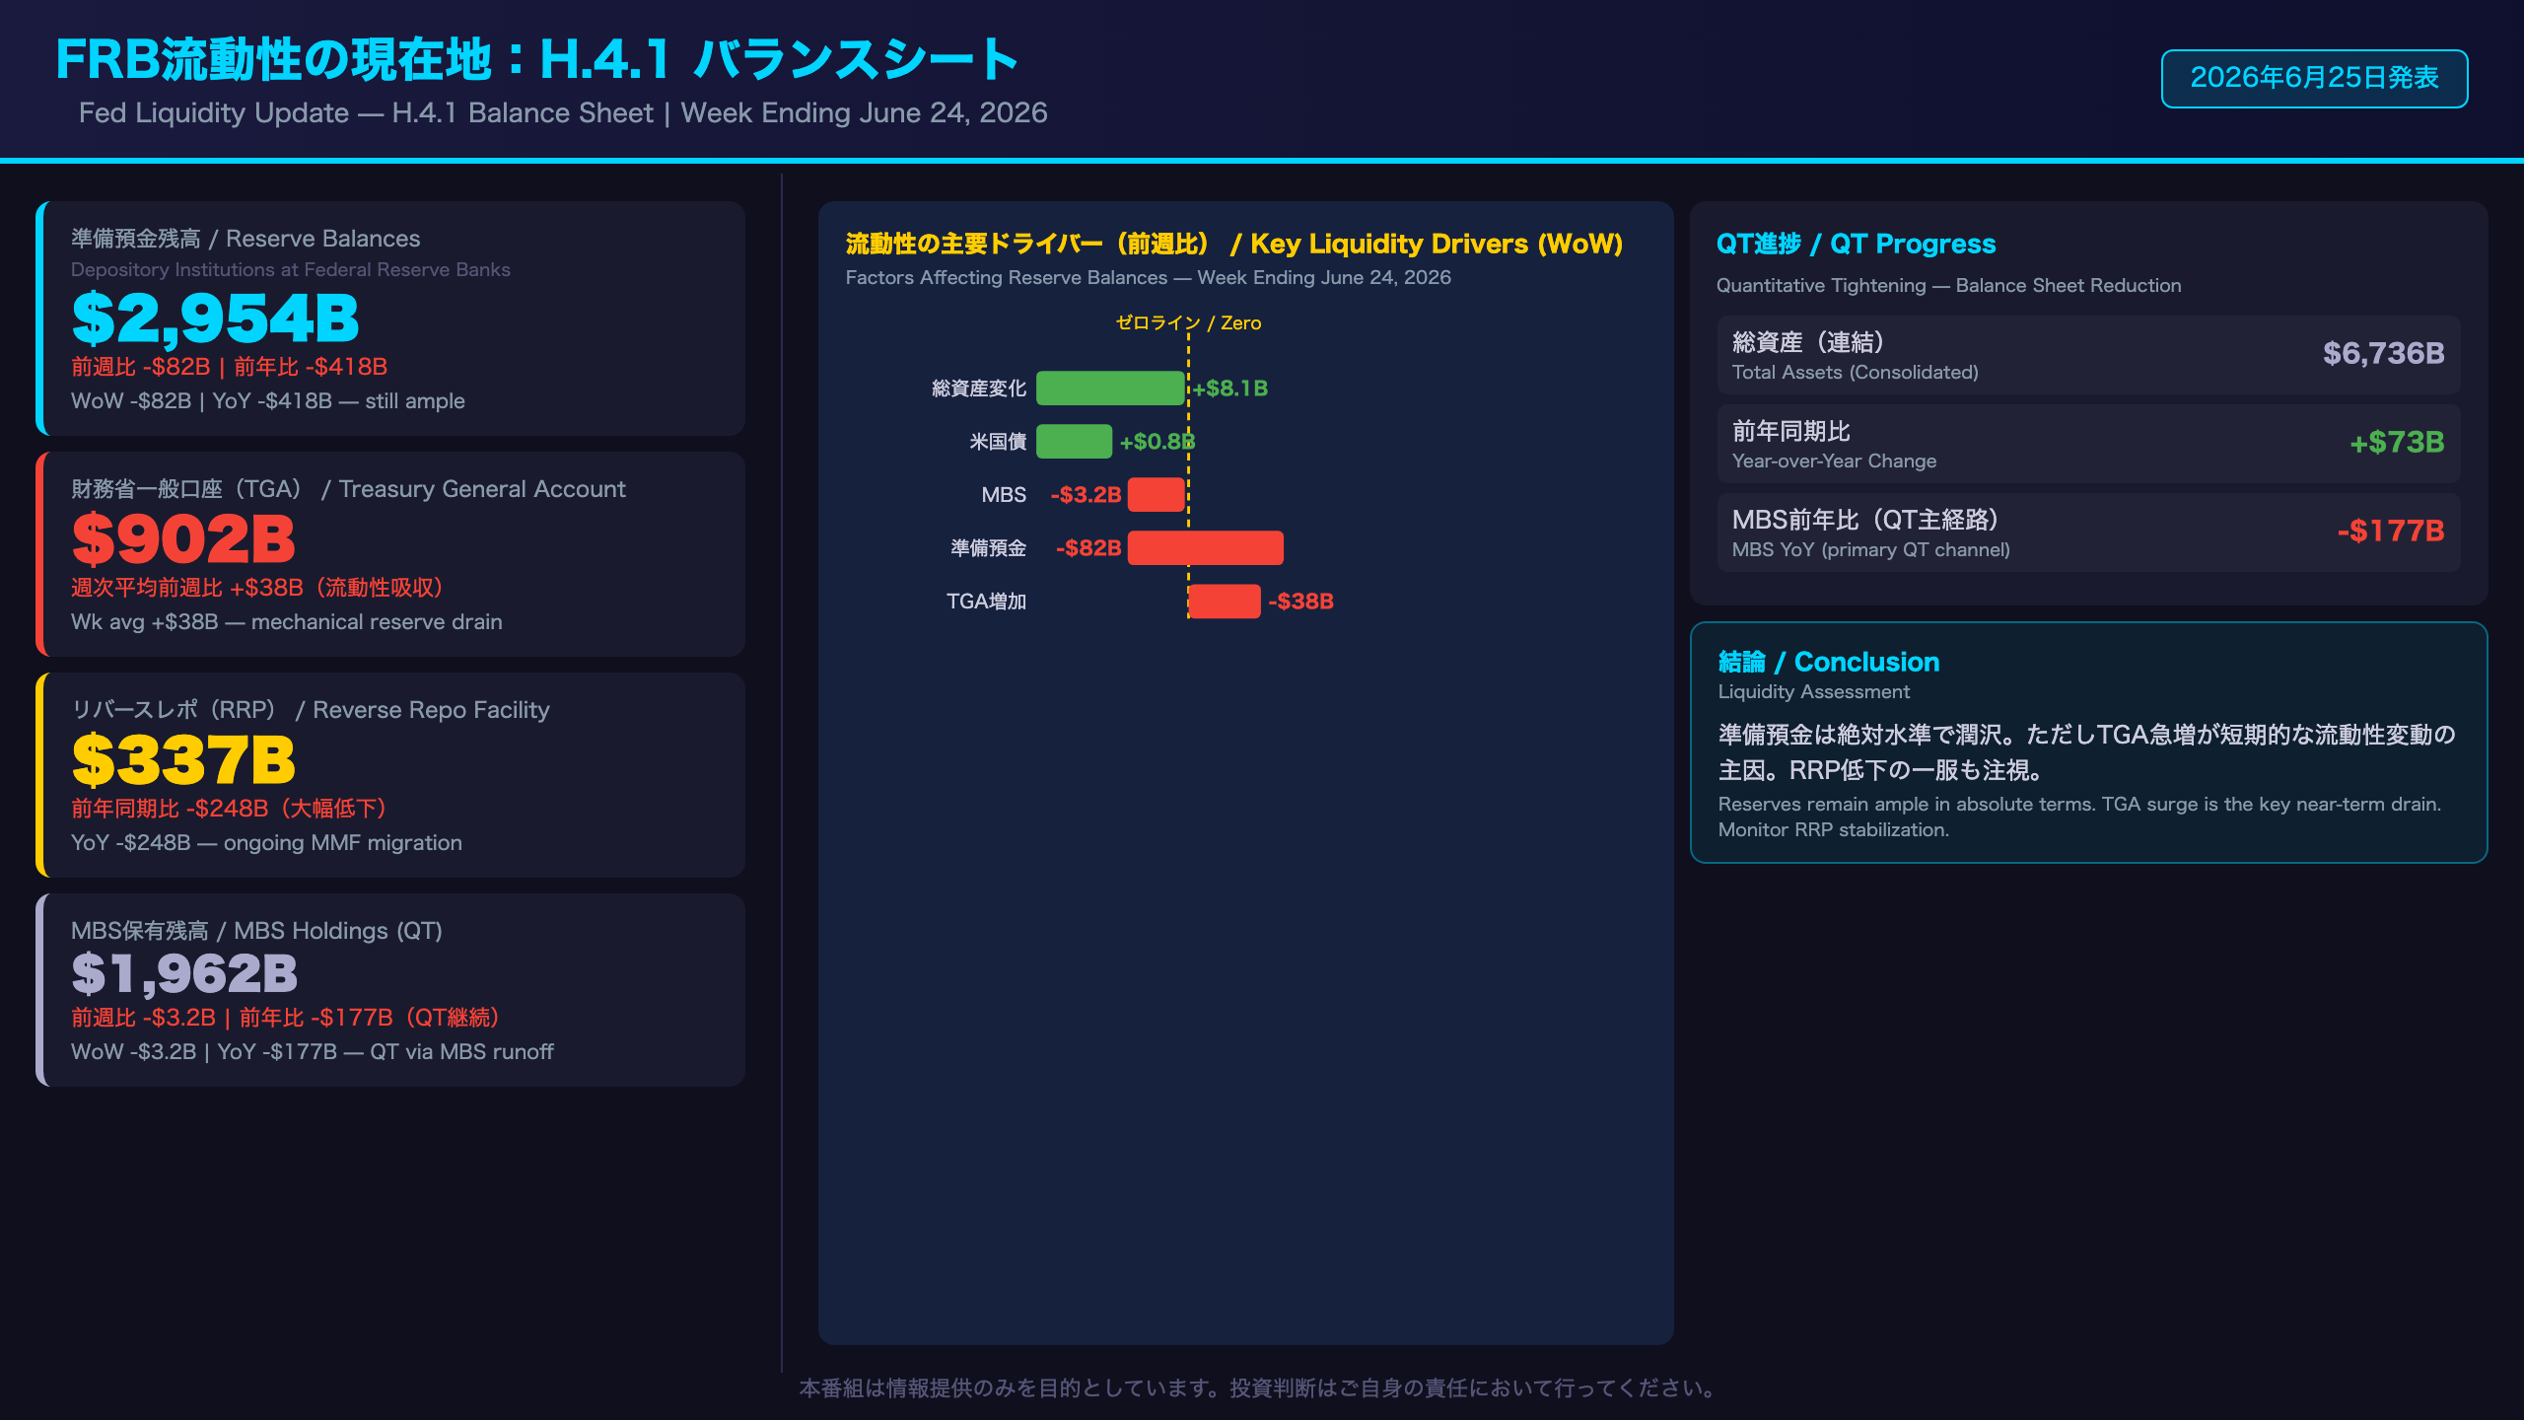Click the $902B TGA value
Viewport: 2524px width, 1420px height.
(x=183, y=539)
